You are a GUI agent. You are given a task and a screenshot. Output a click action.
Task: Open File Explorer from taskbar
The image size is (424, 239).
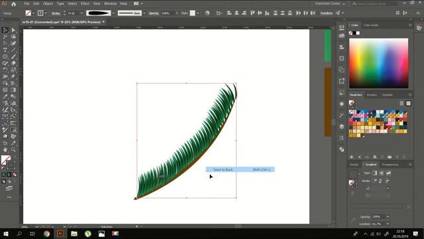point(74,234)
